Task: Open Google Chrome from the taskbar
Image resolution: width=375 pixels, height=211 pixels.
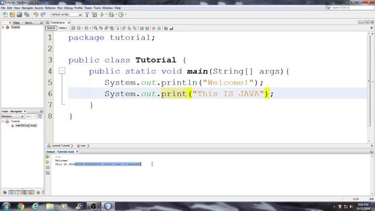Action: [x=21, y=206]
